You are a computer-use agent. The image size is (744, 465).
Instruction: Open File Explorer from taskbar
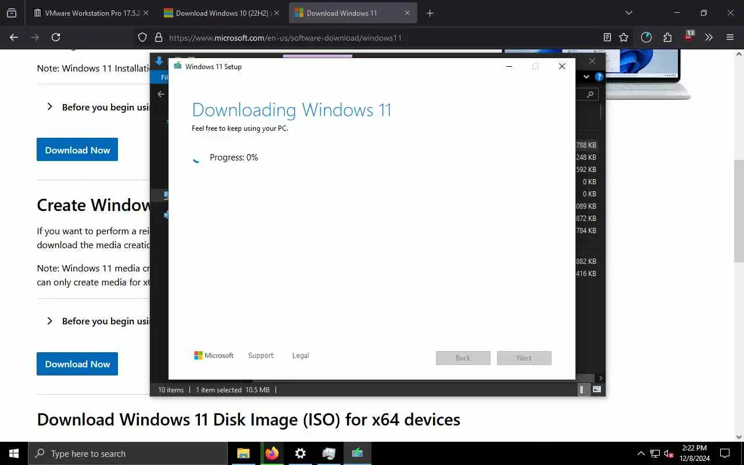(243, 453)
